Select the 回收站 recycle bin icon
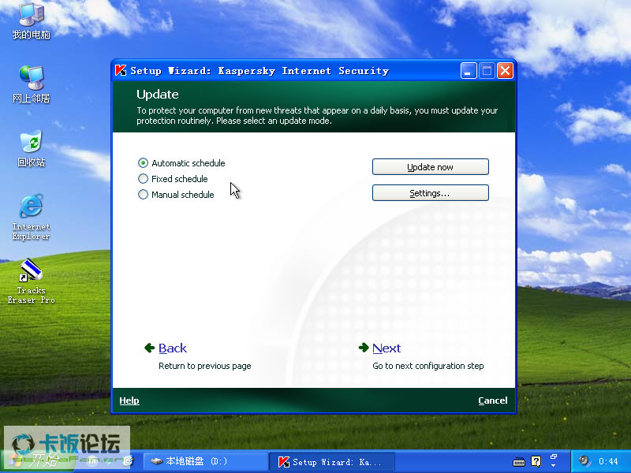This screenshot has height=473, width=631. pos(32,149)
